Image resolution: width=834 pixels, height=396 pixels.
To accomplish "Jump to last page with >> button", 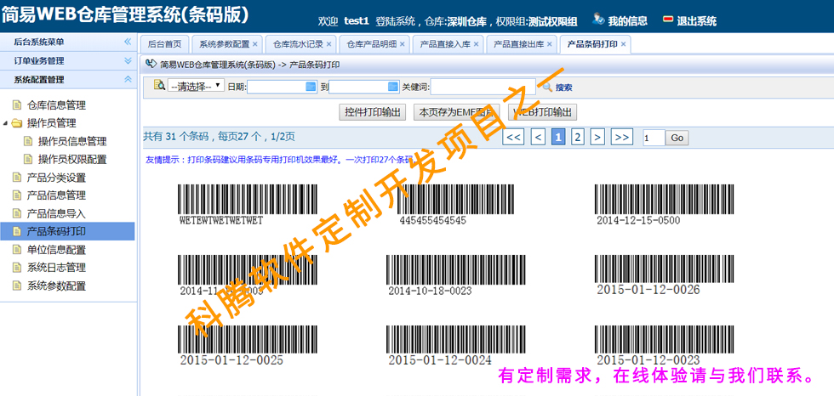I will point(622,138).
